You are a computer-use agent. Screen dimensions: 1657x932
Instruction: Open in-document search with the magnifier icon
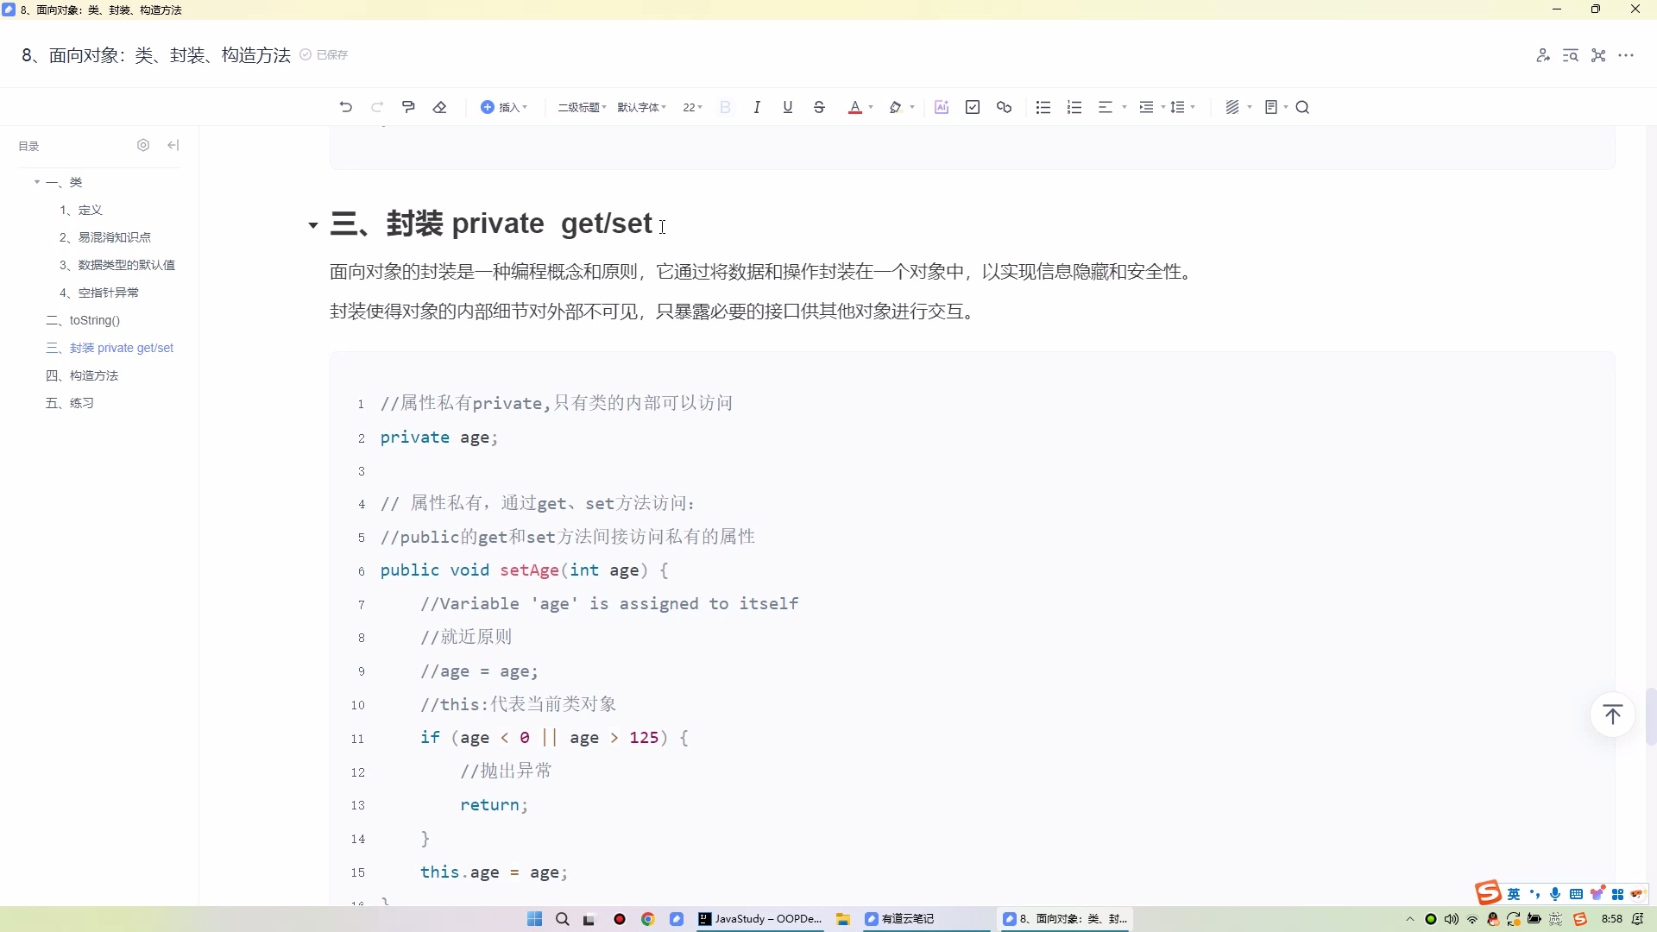(1303, 106)
